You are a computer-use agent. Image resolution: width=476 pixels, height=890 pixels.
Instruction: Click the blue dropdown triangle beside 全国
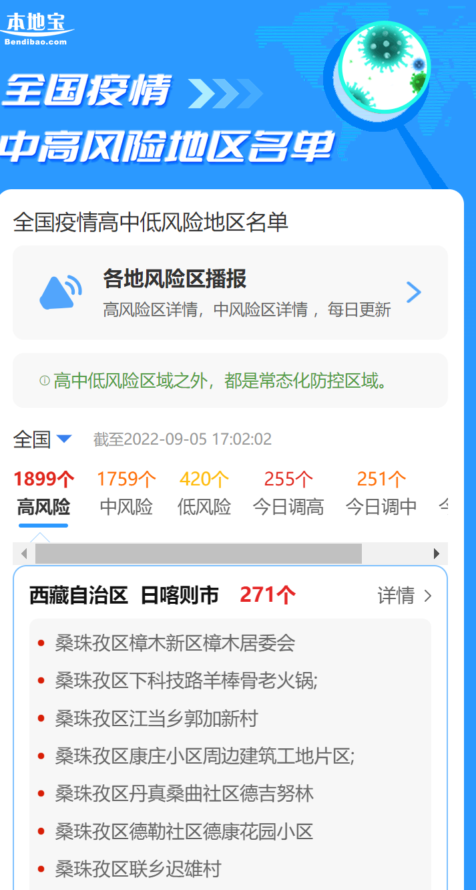(x=64, y=439)
